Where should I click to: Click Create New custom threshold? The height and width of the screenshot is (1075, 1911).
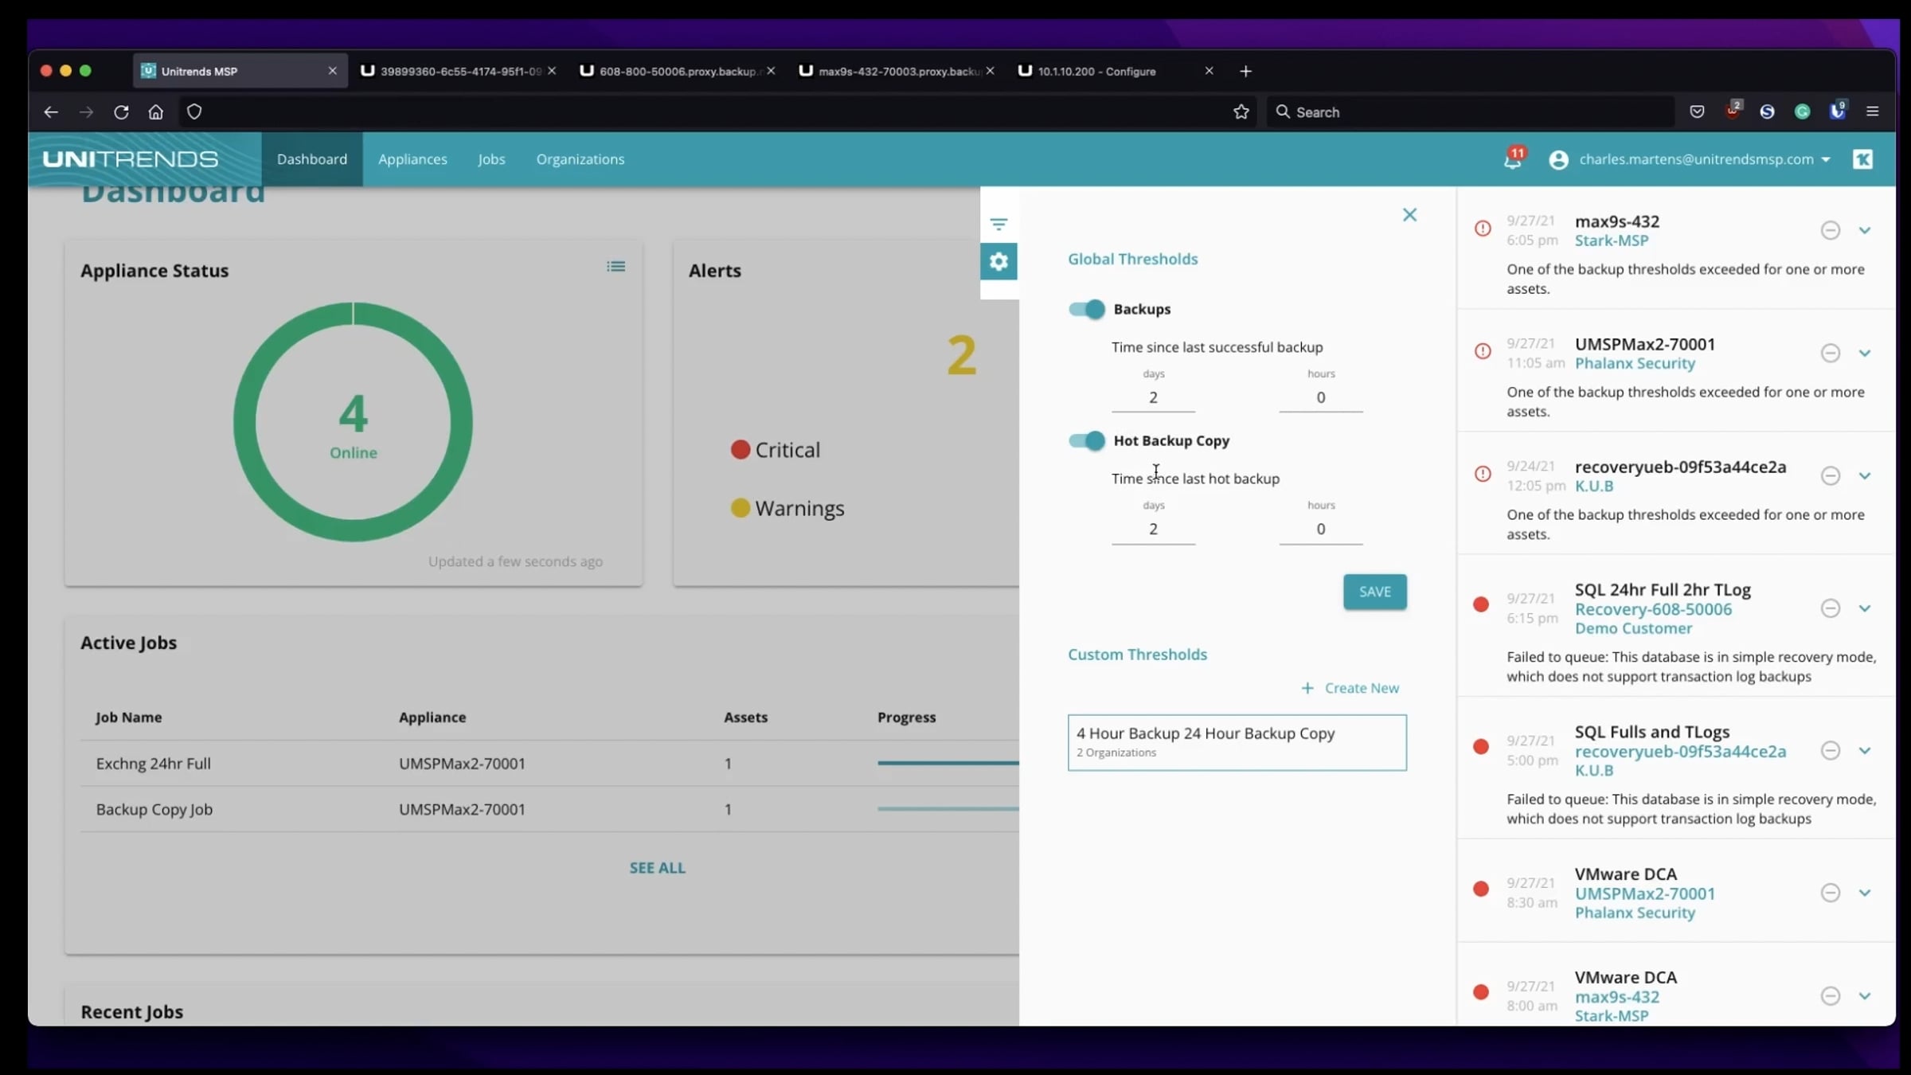point(1350,688)
